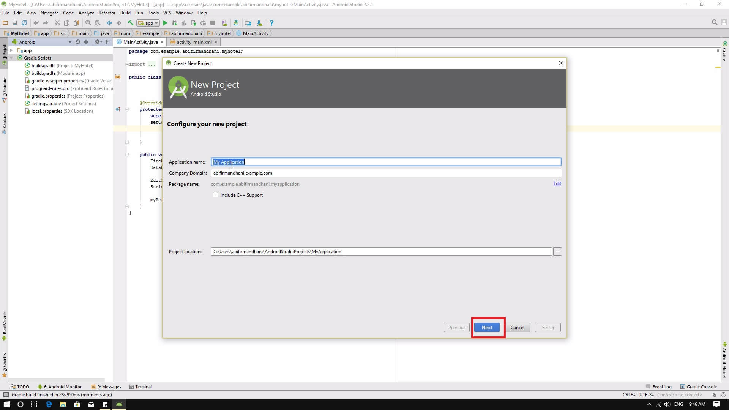Click the Debug app bug icon
Screen dimensions: 729x410
[x=174, y=23]
